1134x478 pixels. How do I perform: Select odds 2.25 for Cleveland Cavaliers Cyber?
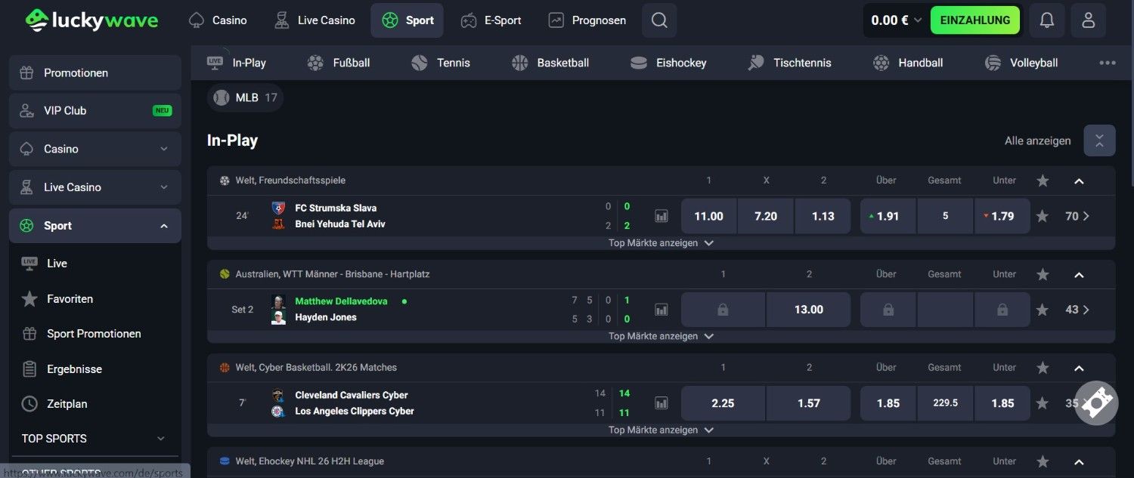(x=723, y=403)
